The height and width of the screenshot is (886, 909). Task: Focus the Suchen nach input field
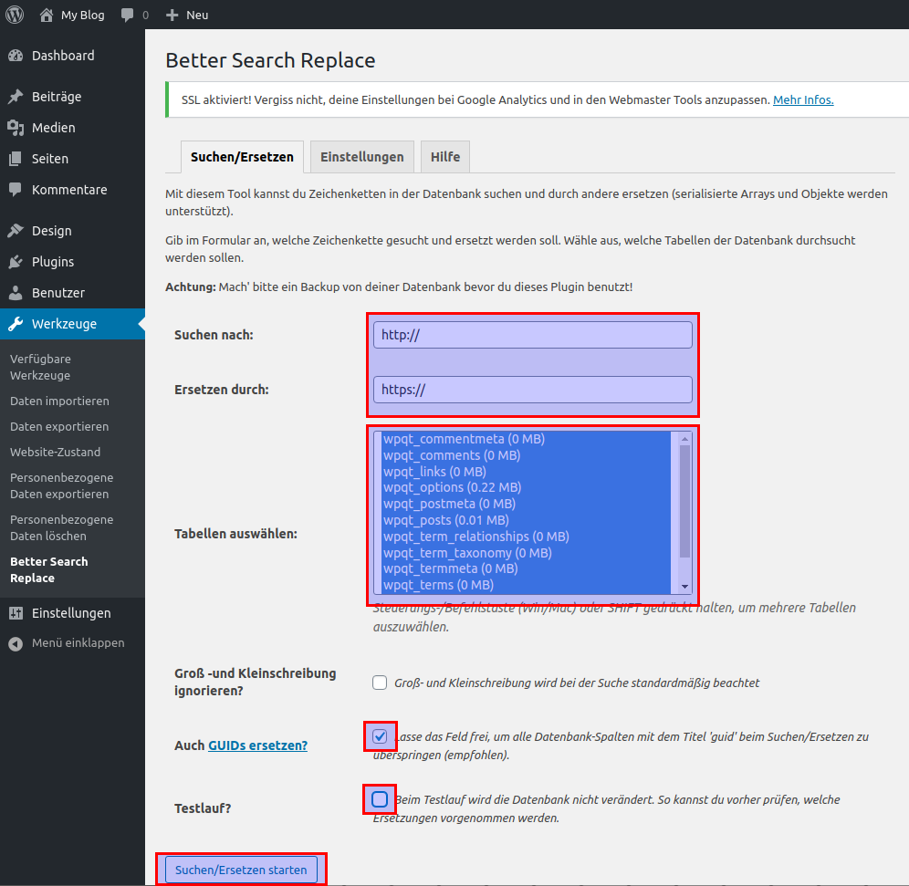[x=533, y=335]
